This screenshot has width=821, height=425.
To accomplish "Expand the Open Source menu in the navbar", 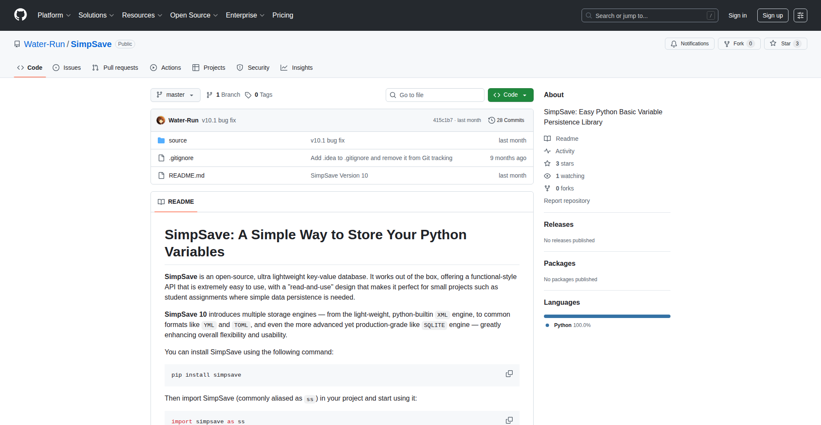I will [193, 15].
